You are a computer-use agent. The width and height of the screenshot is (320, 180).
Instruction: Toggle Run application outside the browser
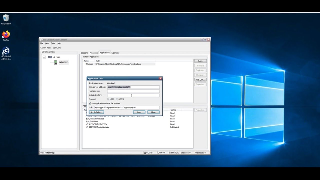(x=90, y=103)
